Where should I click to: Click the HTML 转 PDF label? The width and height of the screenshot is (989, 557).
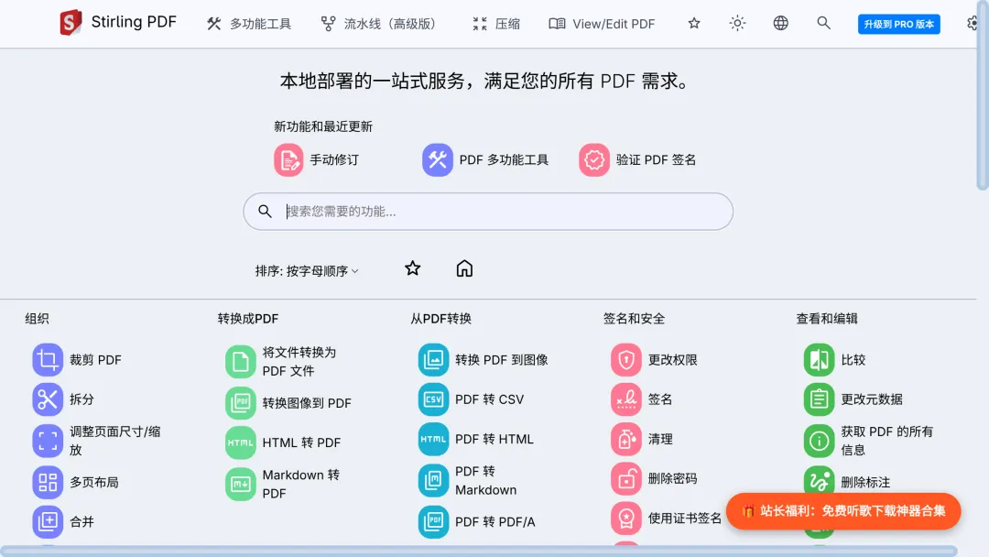301,442
